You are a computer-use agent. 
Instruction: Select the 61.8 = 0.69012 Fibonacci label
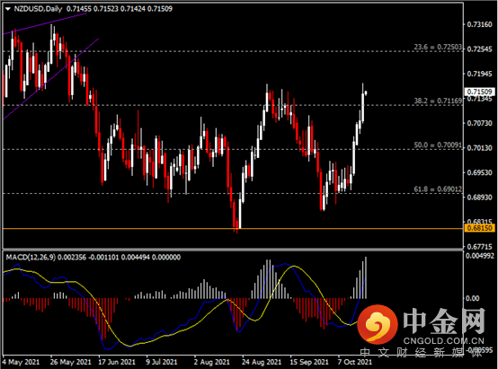438,189
